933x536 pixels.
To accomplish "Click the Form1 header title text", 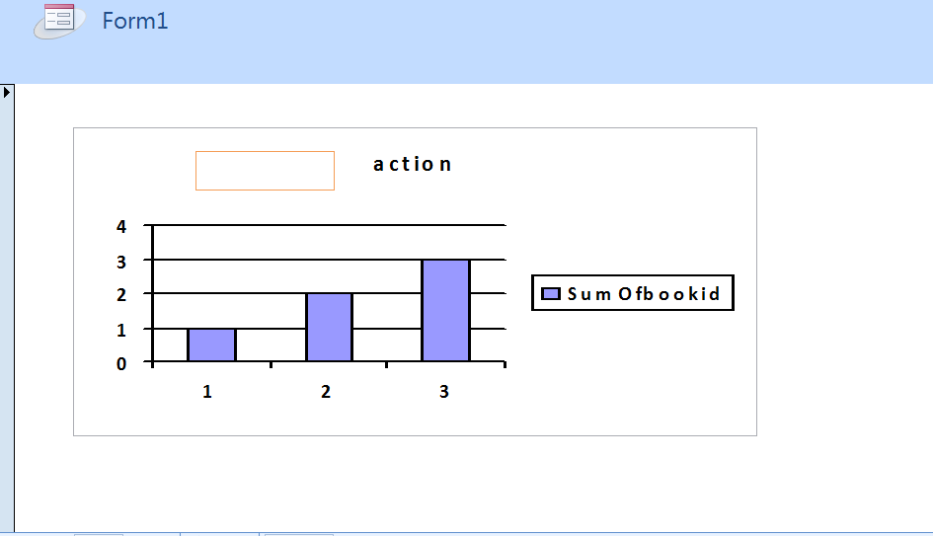I will 135,21.
